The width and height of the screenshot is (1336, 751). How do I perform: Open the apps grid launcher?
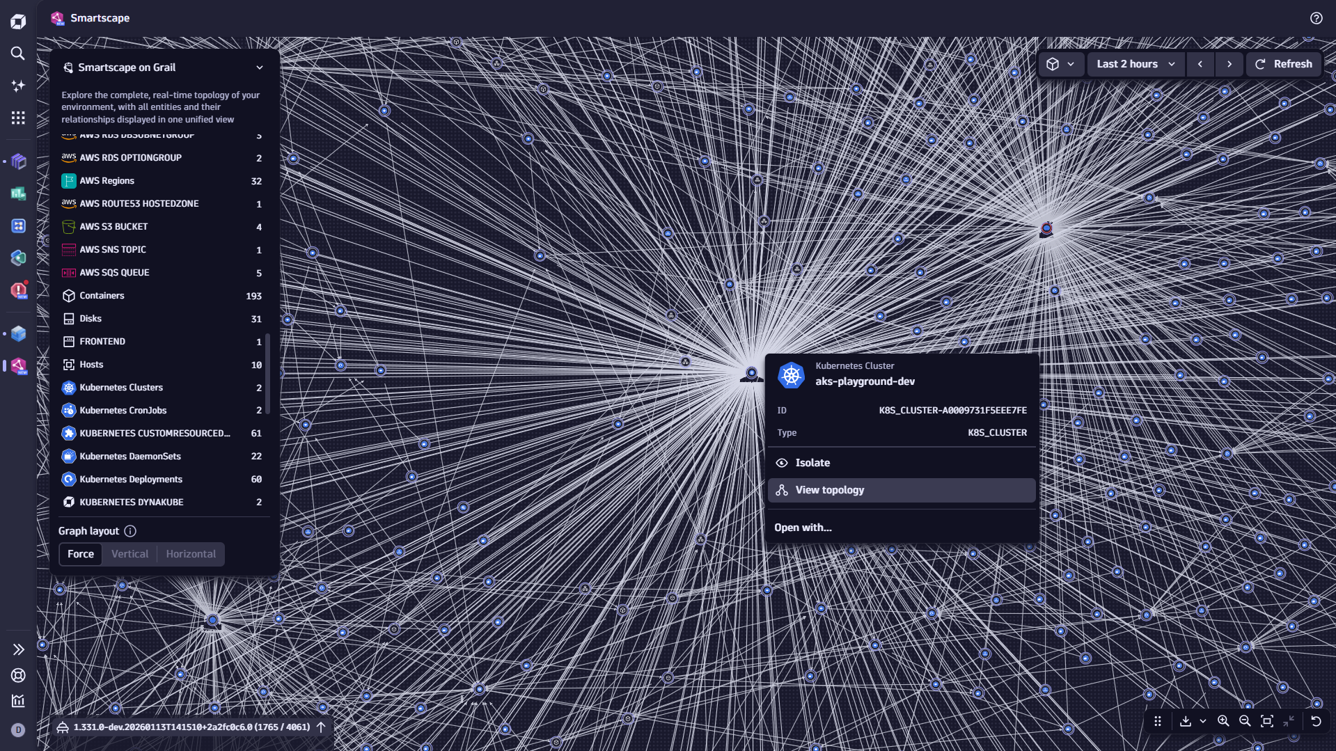[x=18, y=118]
